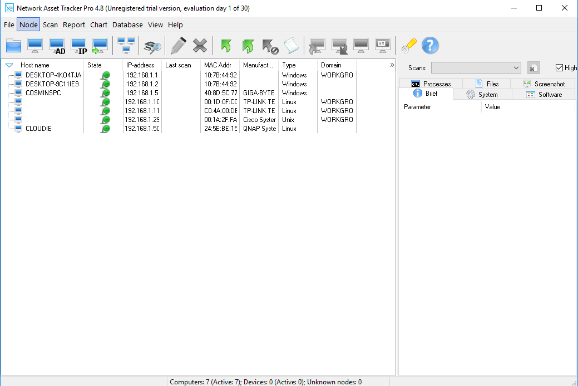Click the plain blue monitor toolbar icon

pyautogui.click(x=35, y=46)
